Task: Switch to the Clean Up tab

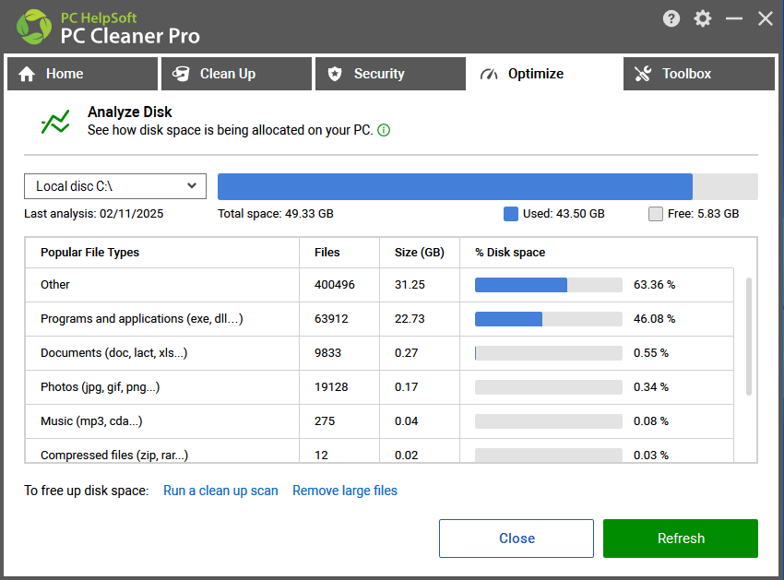Action: [x=236, y=74]
